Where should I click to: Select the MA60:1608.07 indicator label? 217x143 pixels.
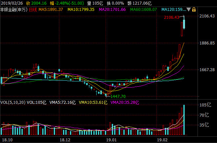coord(144,10)
